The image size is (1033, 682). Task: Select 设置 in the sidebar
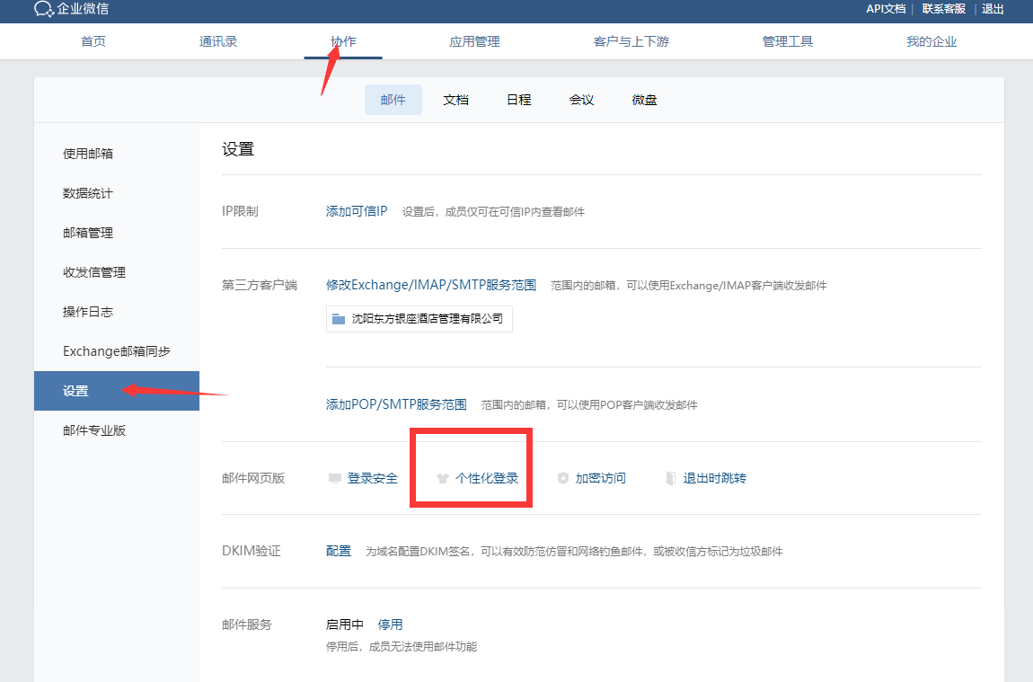117,391
